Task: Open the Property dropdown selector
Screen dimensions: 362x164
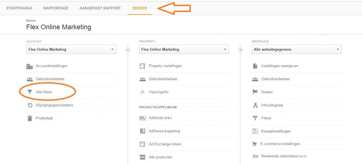Action: [184, 49]
